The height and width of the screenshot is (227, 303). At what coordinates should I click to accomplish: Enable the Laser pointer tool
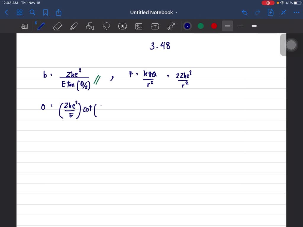click(x=171, y=26)
